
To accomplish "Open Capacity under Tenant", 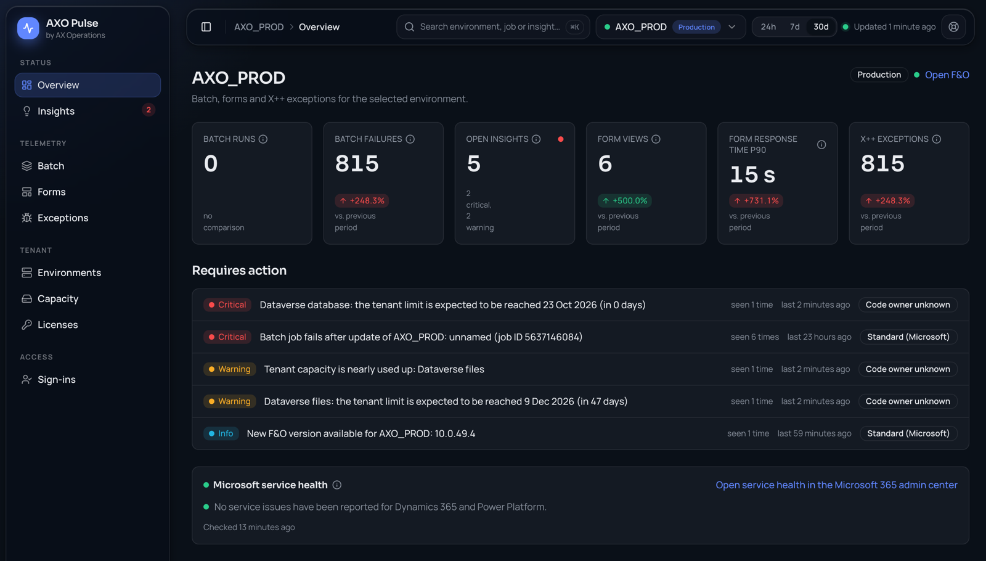I will pyautogui.click(x=88, y=298).
